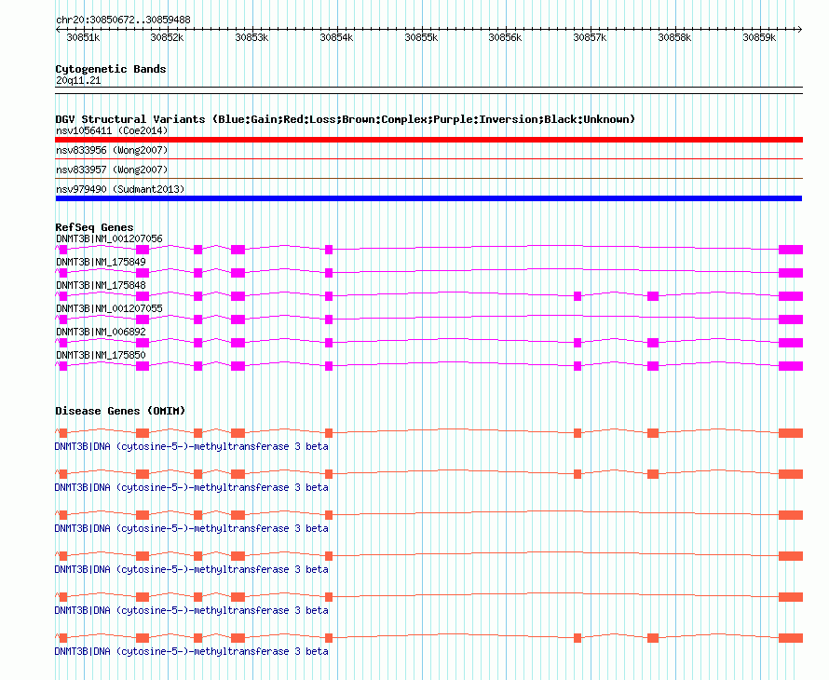
Task: Select last exon of the topmost OMIM gene
Action: coord(791,433)
